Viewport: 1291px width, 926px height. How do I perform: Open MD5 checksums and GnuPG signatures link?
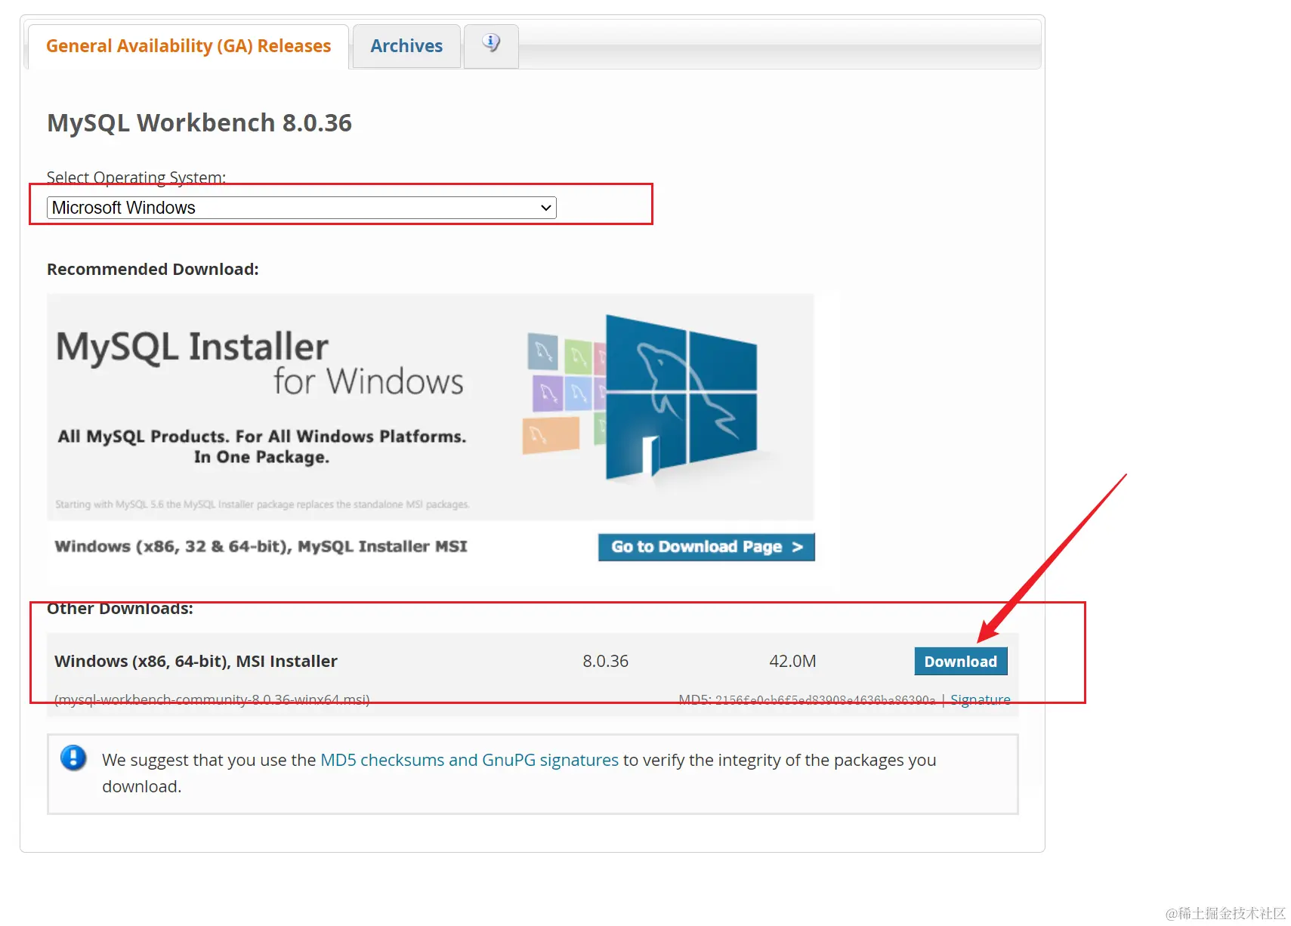pos(469,760)
